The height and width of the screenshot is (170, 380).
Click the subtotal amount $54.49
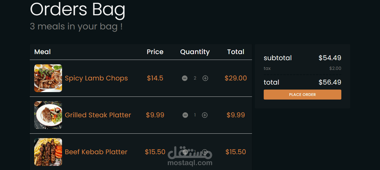[x=330, y=58]
